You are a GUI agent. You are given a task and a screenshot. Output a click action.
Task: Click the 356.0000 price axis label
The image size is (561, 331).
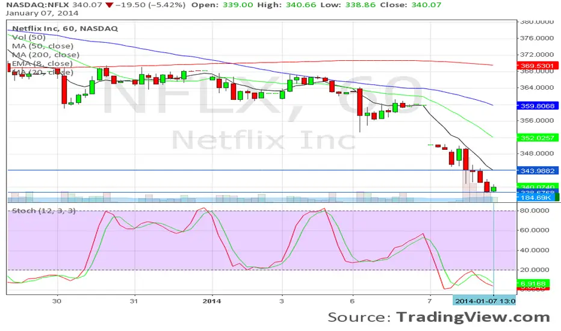pos(538,120)
